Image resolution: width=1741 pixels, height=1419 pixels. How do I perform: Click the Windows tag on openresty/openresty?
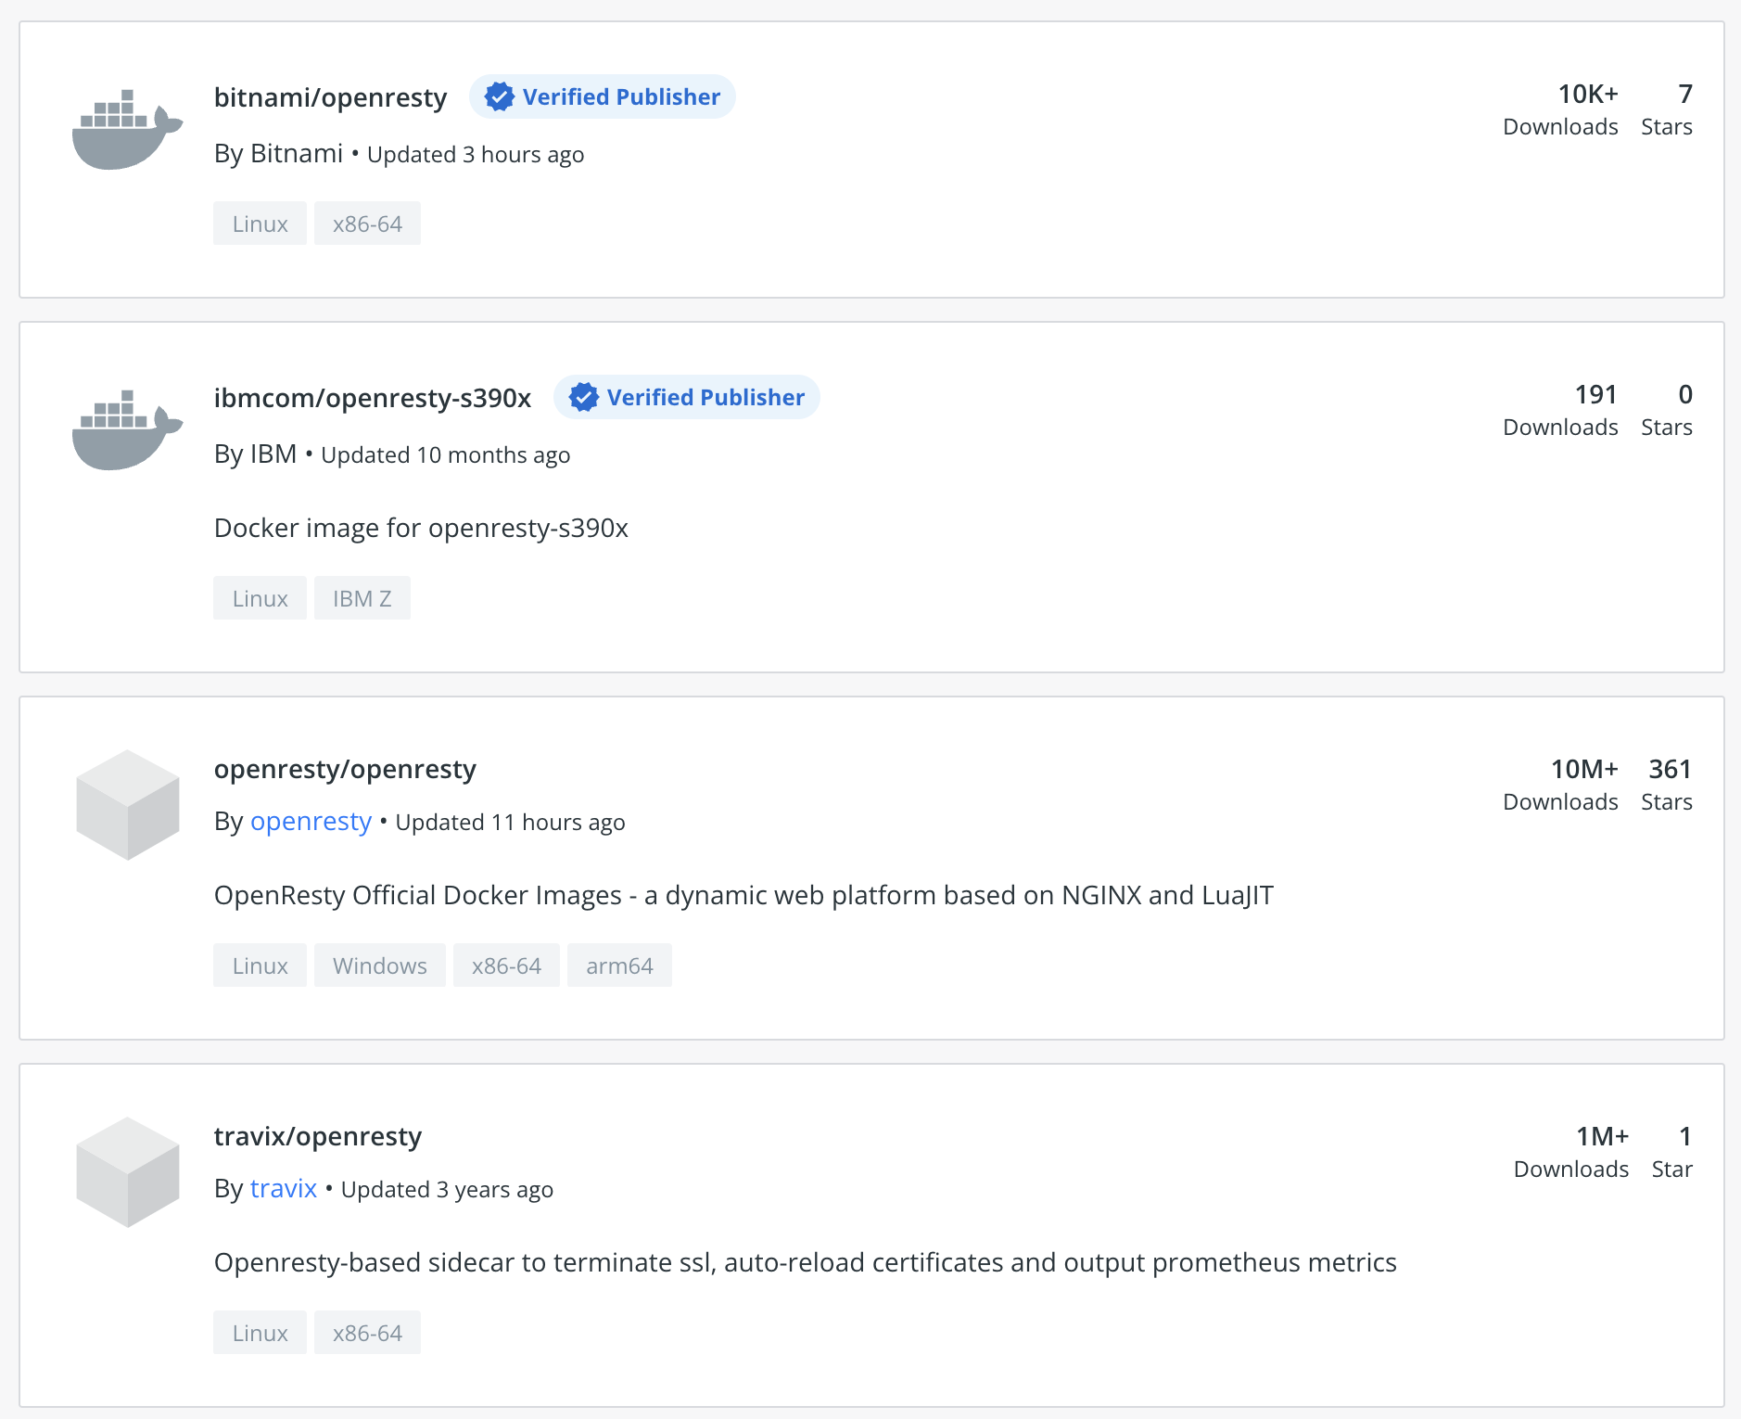pos(379,965)
